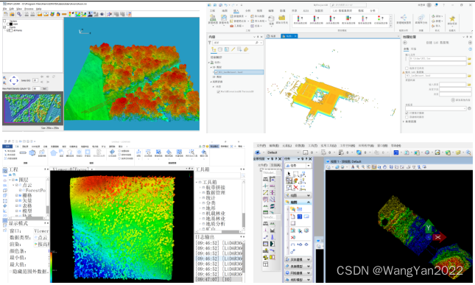Expand the 航带拼接 toolbox group

200,188
